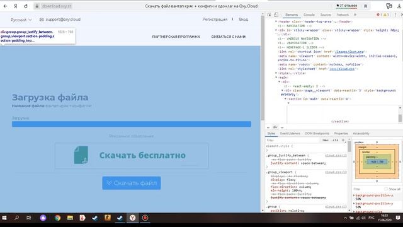Expand the header-top-area node
The width and height of the screenshot is (403, 227).
click(276, 21)
